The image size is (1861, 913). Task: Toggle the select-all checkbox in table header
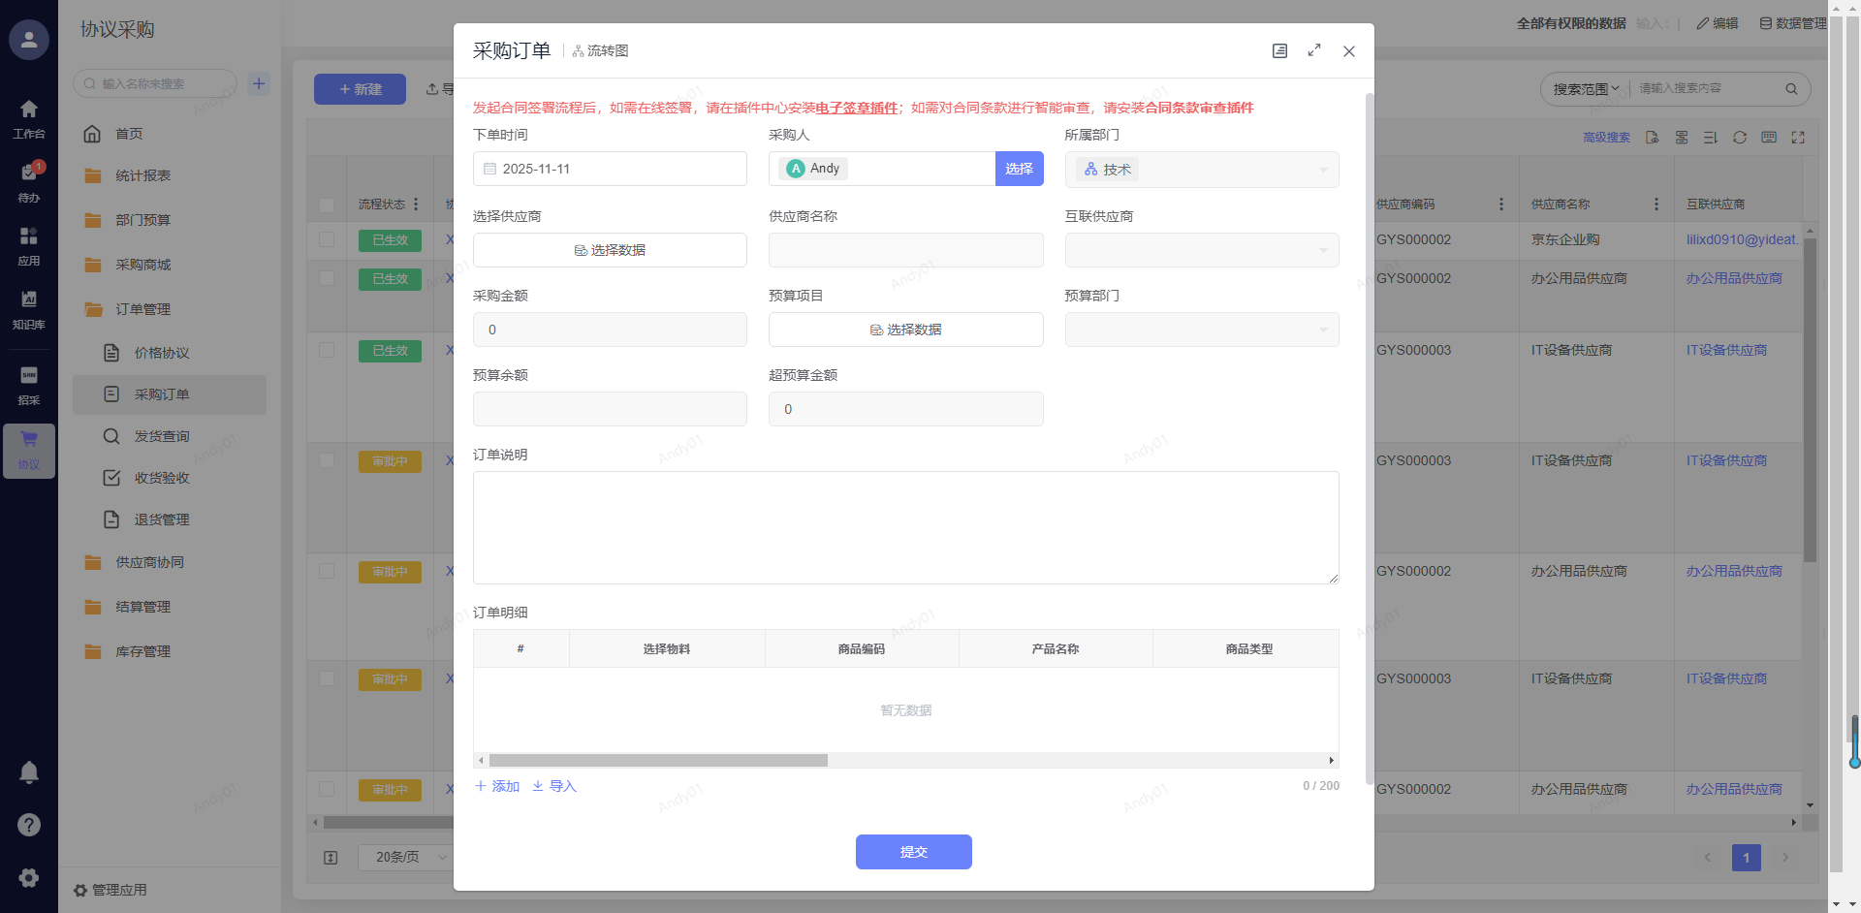[327, 205]
